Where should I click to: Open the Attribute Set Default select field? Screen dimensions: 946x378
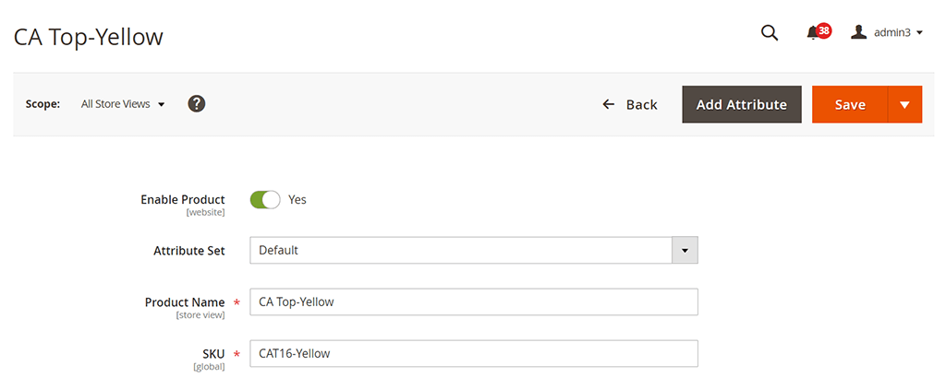[474, 251]
